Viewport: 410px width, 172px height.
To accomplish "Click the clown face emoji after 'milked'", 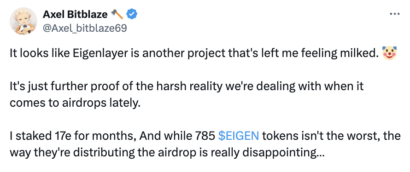I will 389,53.
